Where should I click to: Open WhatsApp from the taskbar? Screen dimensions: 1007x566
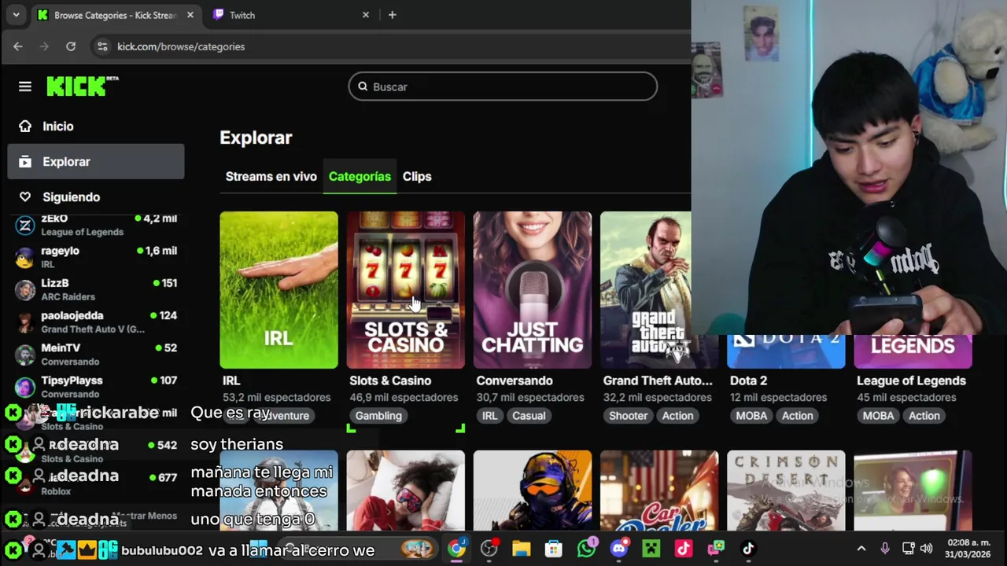[586, 548]
